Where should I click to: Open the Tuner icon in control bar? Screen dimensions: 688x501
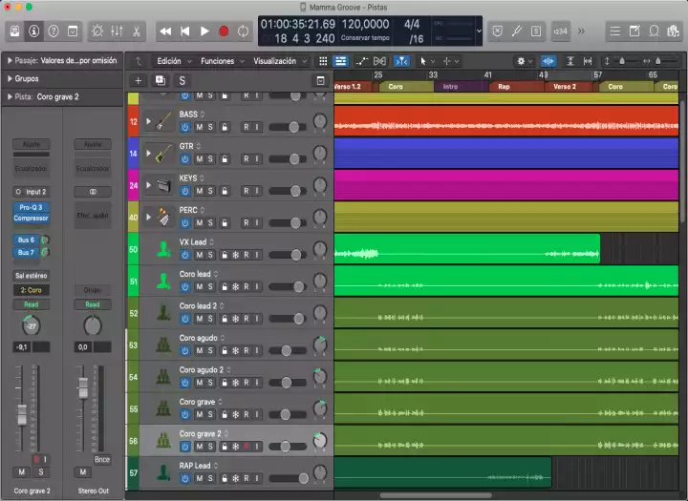[x=517, y=31]
